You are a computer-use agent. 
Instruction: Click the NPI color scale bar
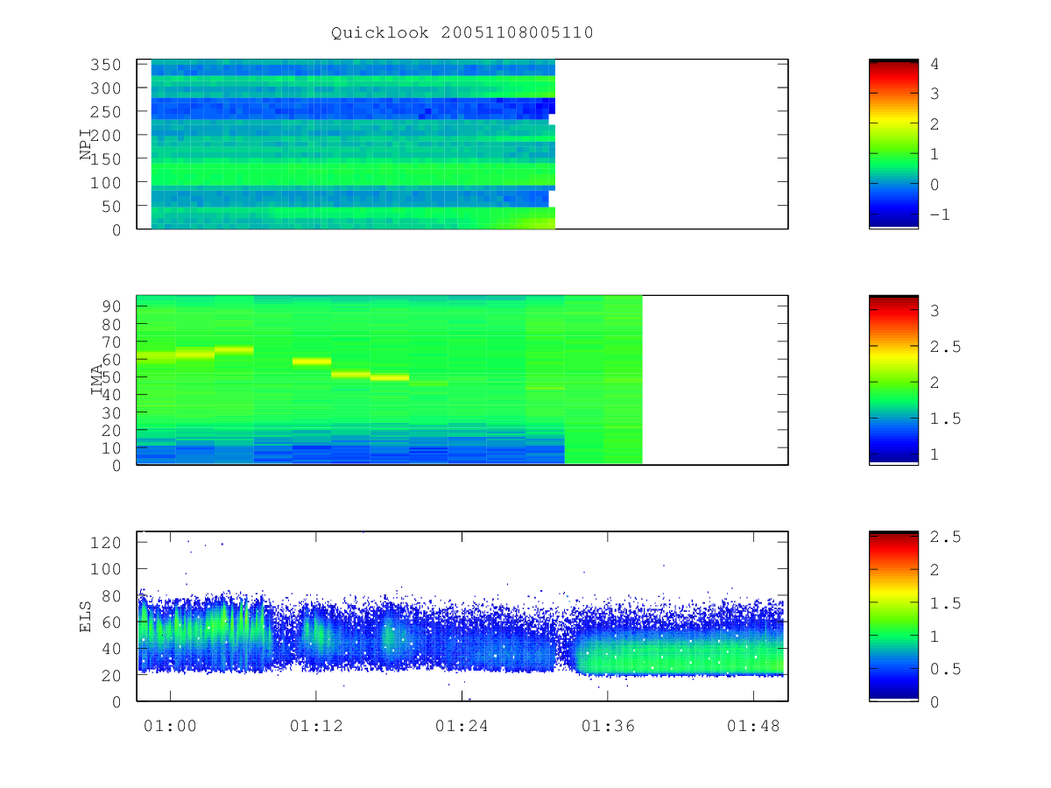coord(893,144)
